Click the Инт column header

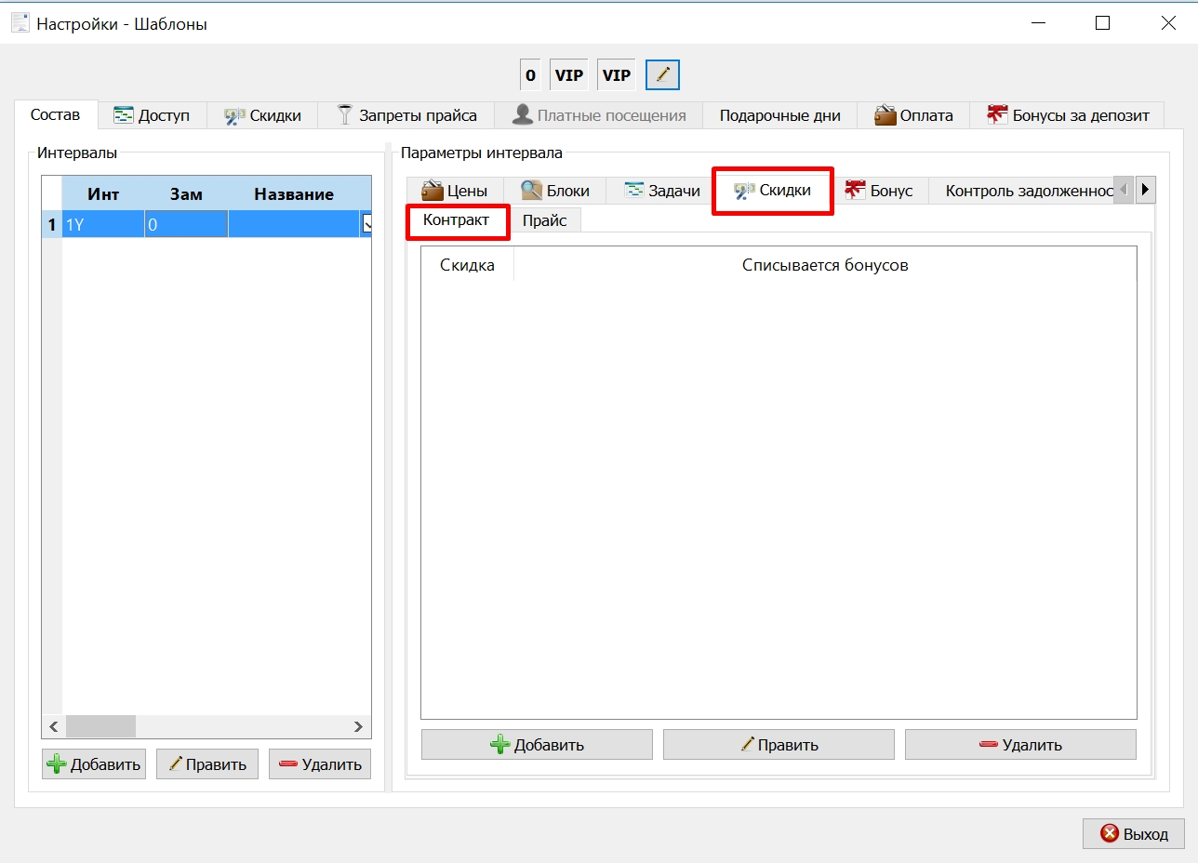[103, 194]
